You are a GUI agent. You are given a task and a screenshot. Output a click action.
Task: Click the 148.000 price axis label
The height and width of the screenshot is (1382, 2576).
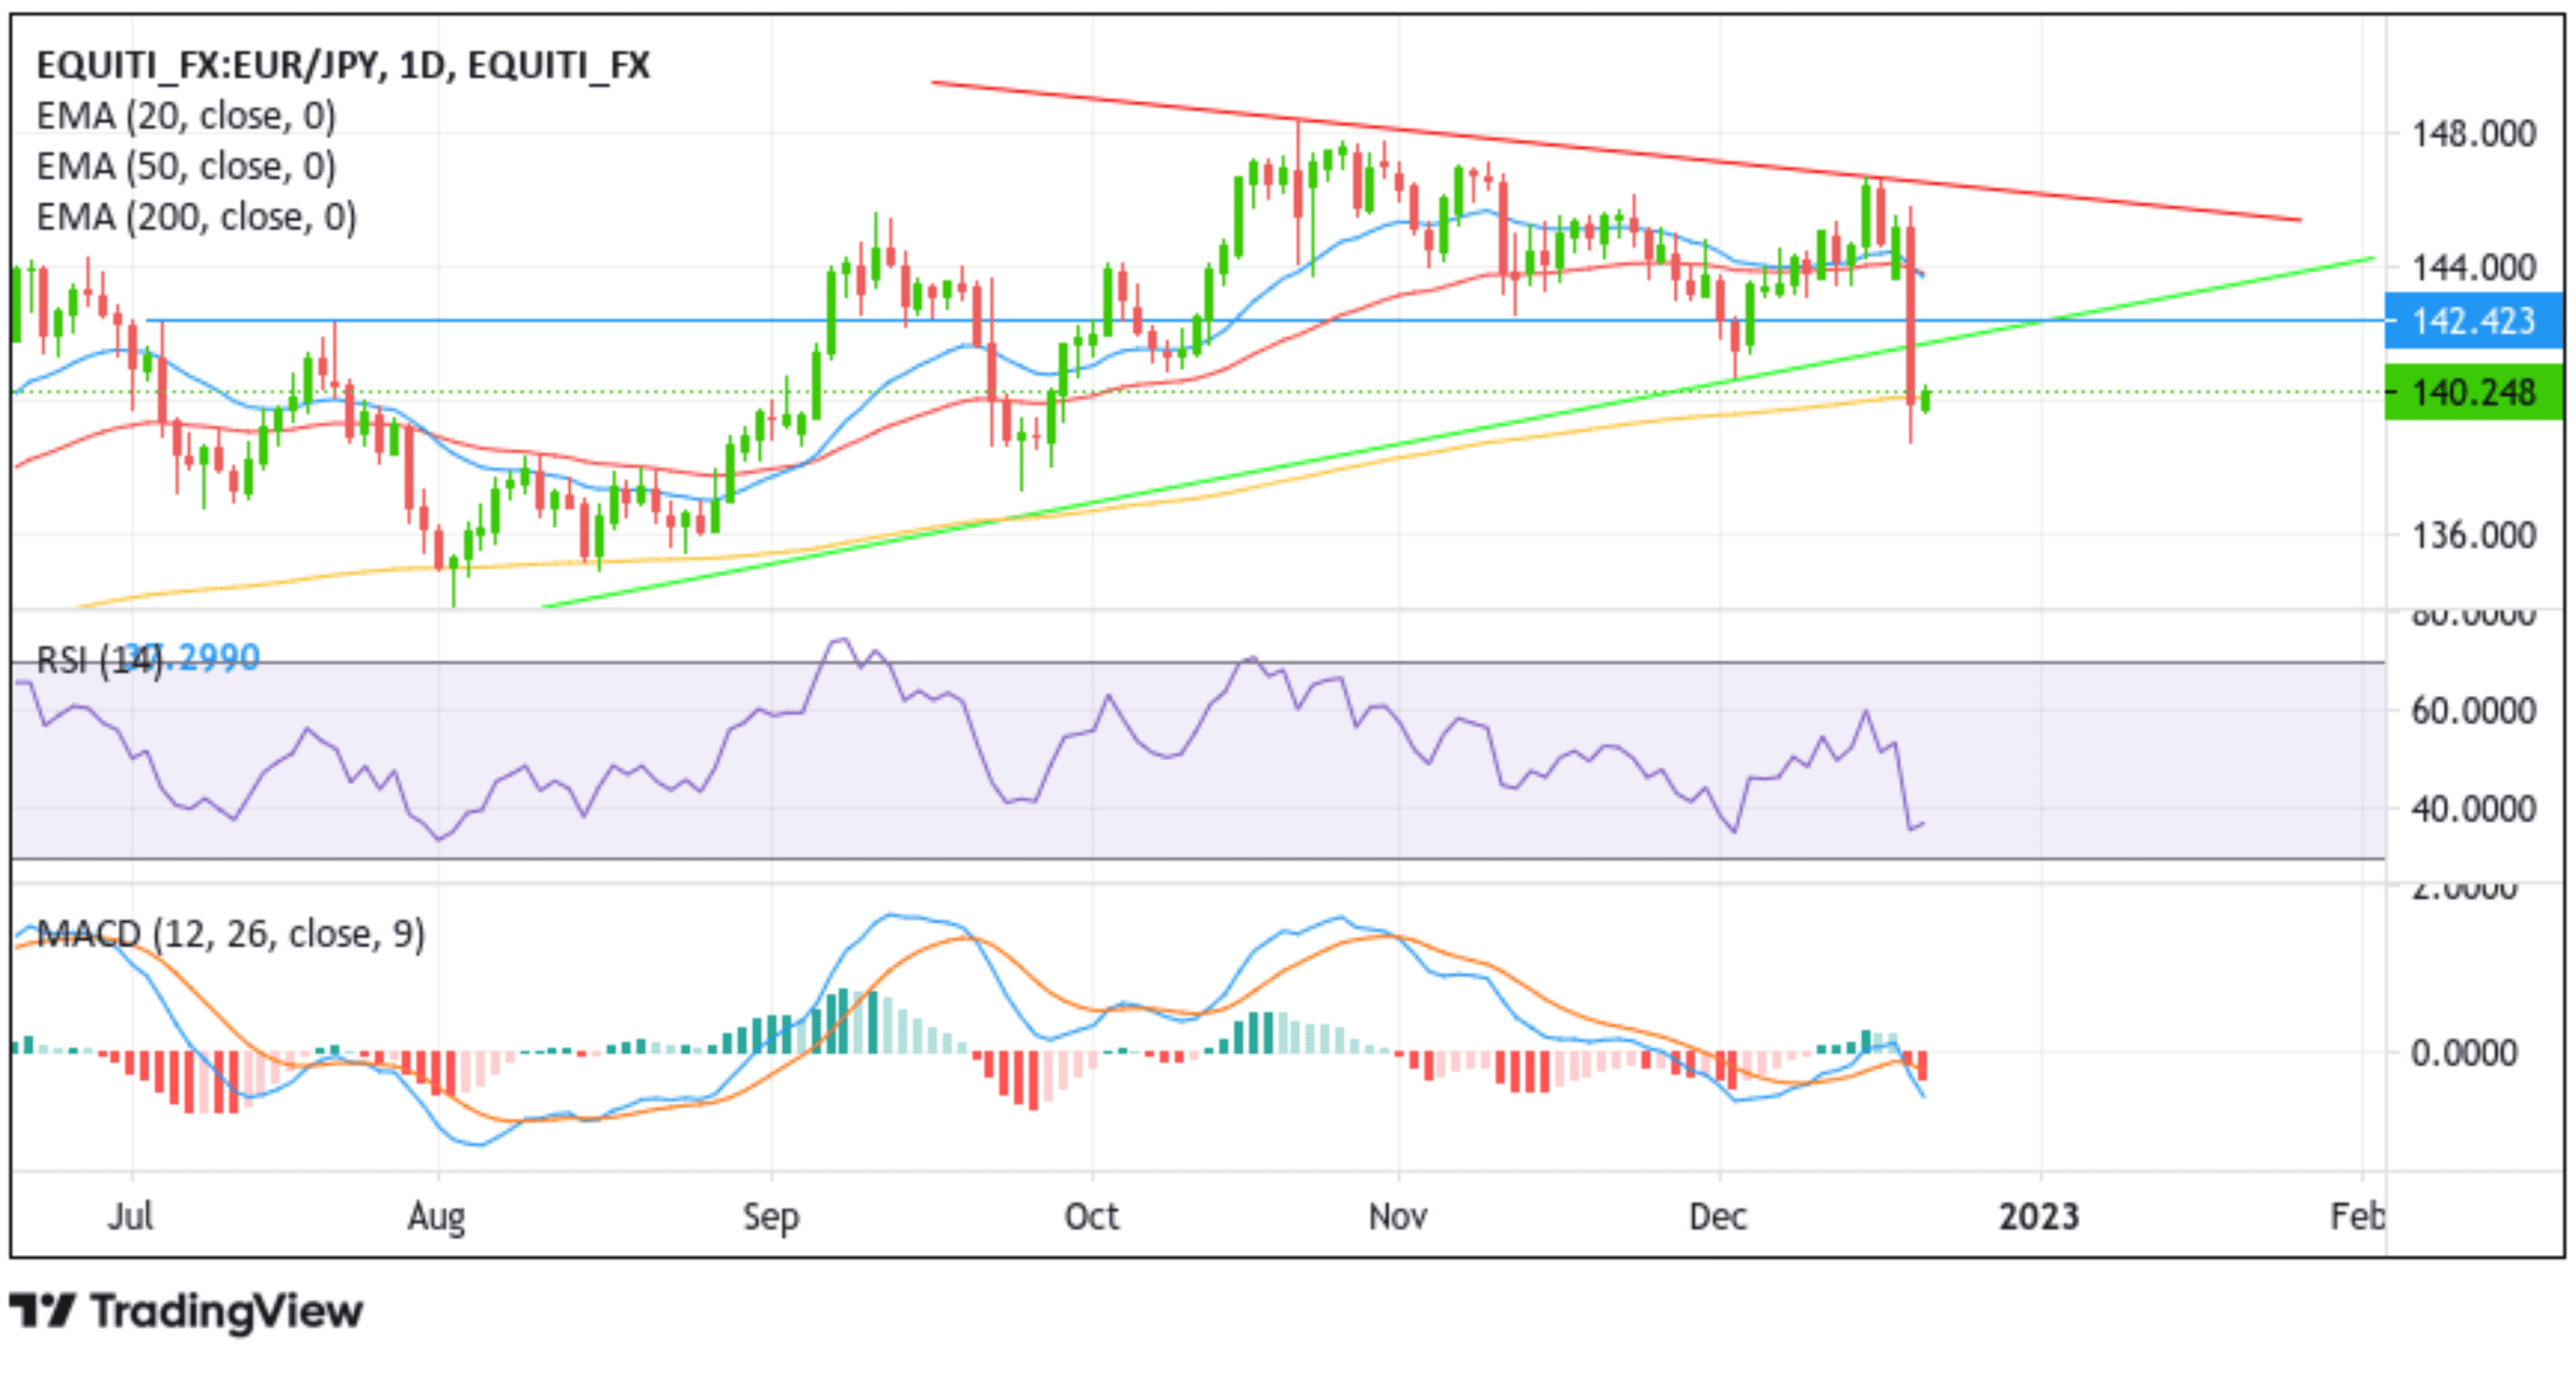[x=2474, y=134]
